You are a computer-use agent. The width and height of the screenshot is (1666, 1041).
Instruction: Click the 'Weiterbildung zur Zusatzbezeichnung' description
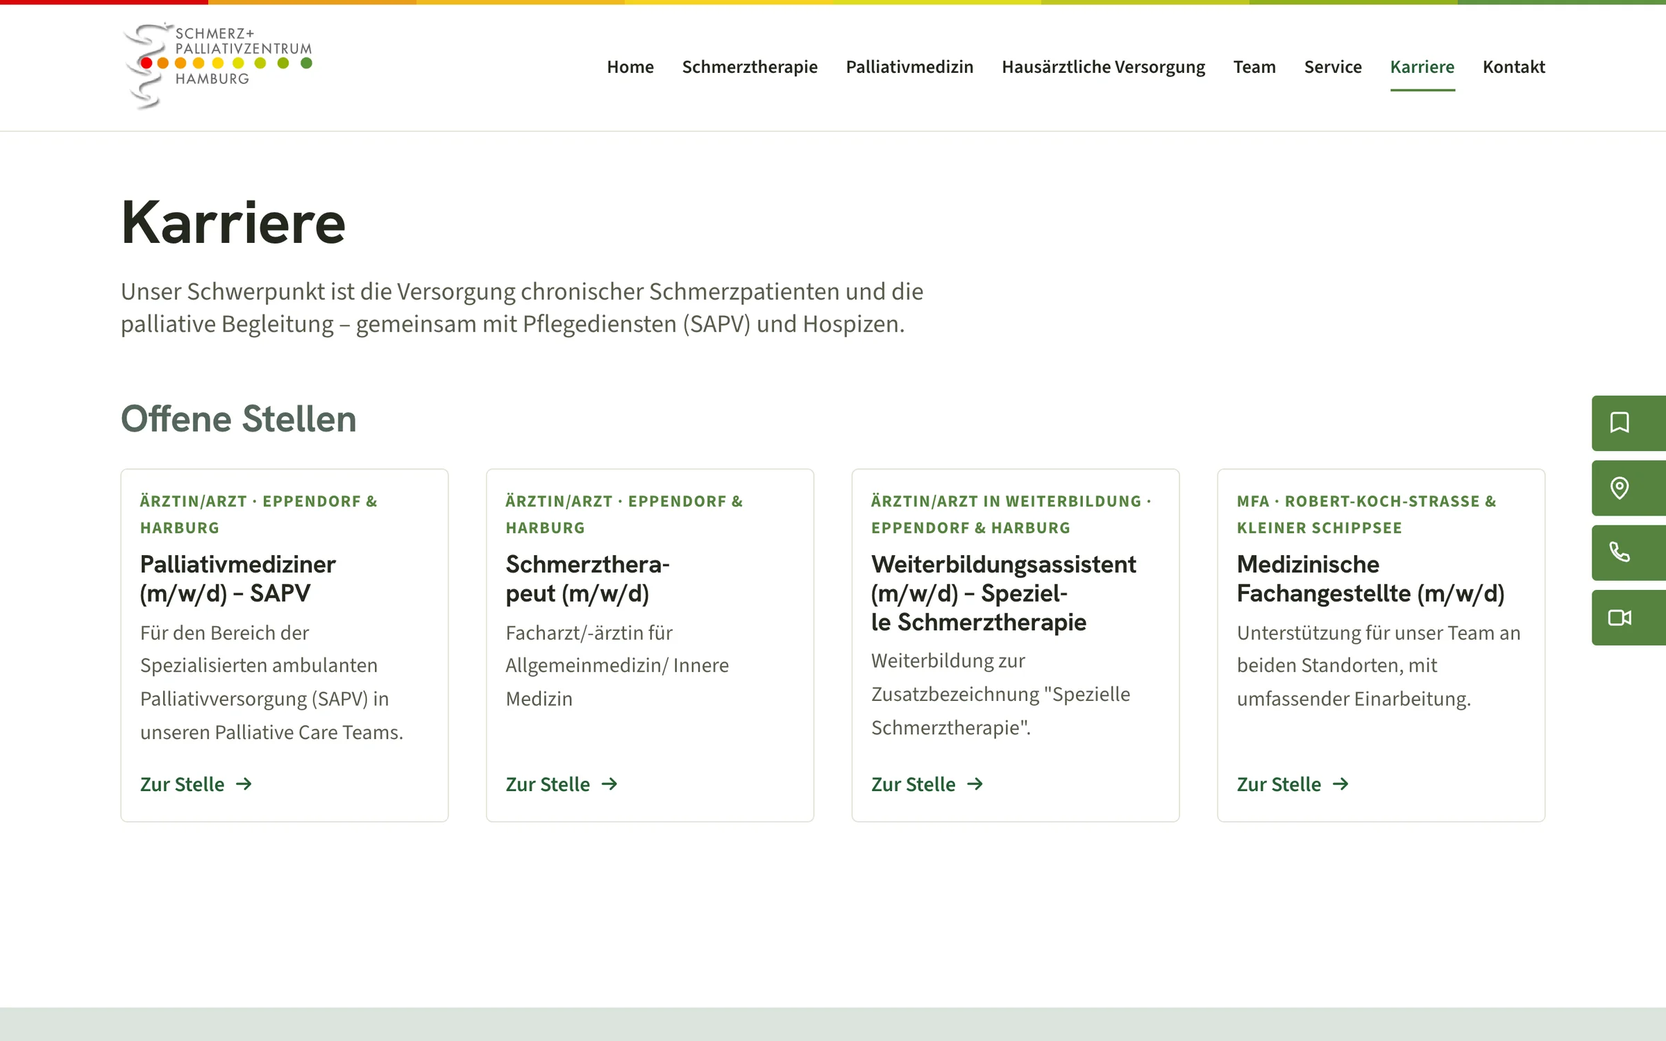[x=1000, y=694]
